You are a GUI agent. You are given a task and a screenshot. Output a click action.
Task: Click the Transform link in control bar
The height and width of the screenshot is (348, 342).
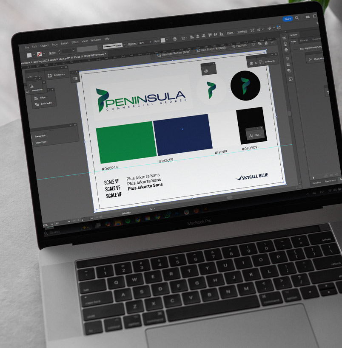[x=242, y=32]
